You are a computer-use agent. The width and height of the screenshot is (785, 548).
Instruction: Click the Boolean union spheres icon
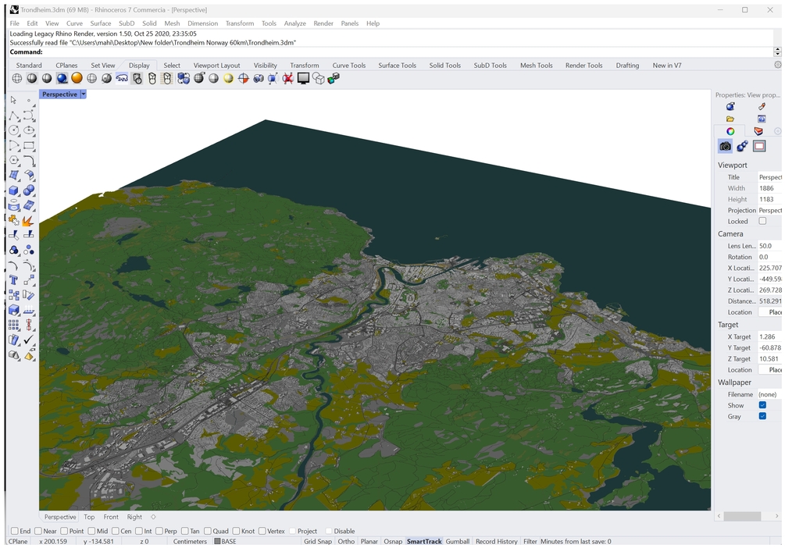[x=29, y=190]
